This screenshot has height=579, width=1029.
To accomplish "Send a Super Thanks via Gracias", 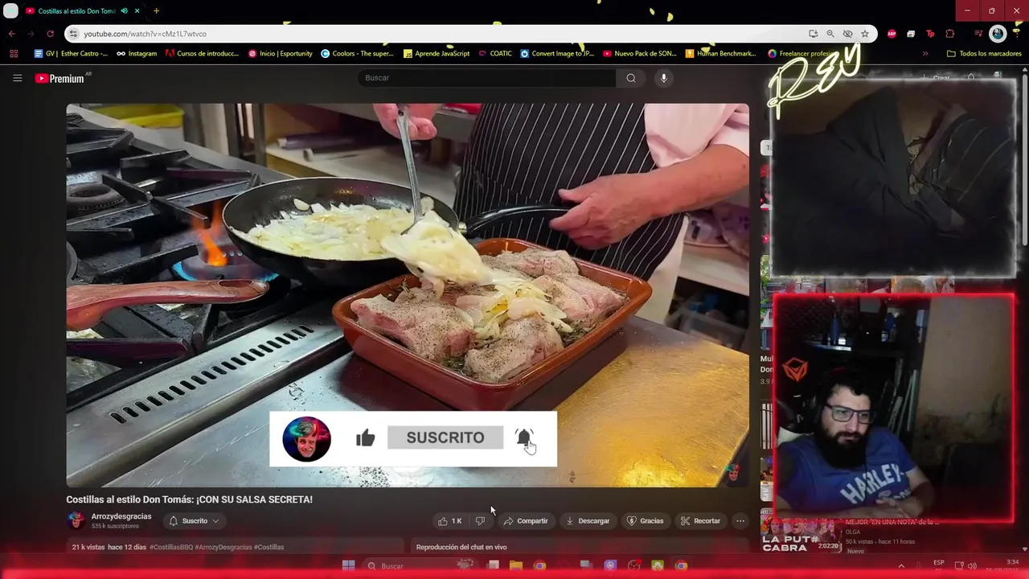I will coord(645,521).
